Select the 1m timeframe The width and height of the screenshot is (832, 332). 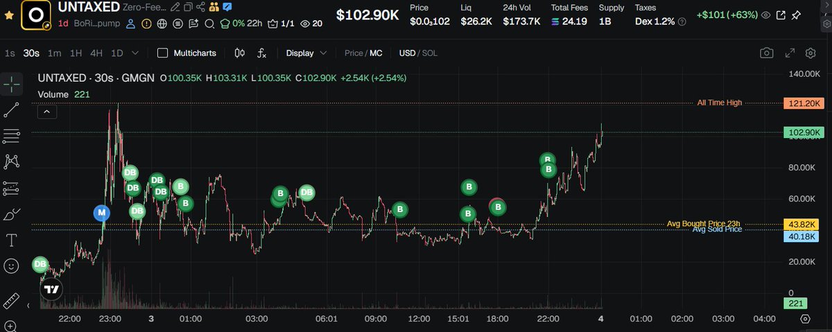[x=54, y=53]
